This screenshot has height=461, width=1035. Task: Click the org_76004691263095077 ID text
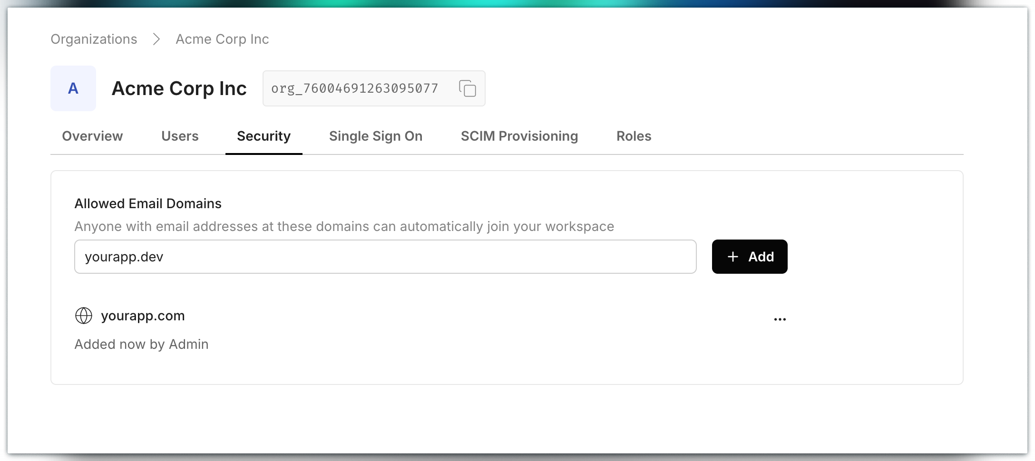[354, 88]
